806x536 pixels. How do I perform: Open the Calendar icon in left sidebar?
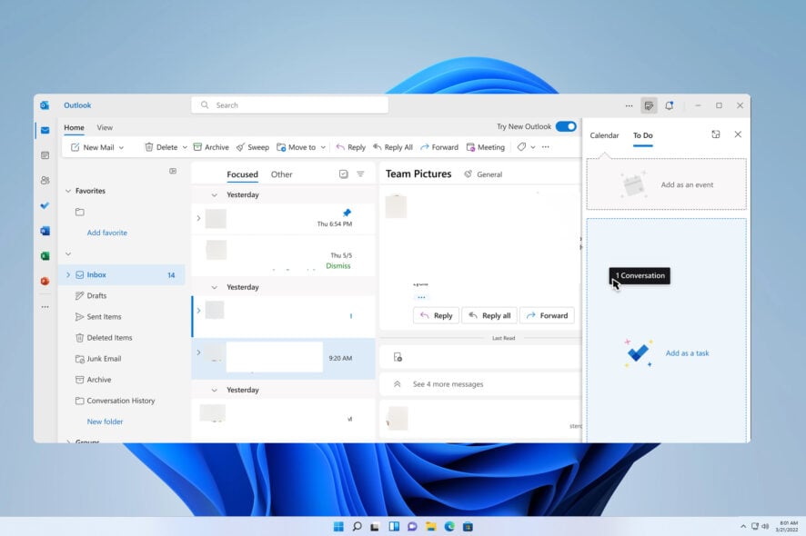click(x=46, y=155)
